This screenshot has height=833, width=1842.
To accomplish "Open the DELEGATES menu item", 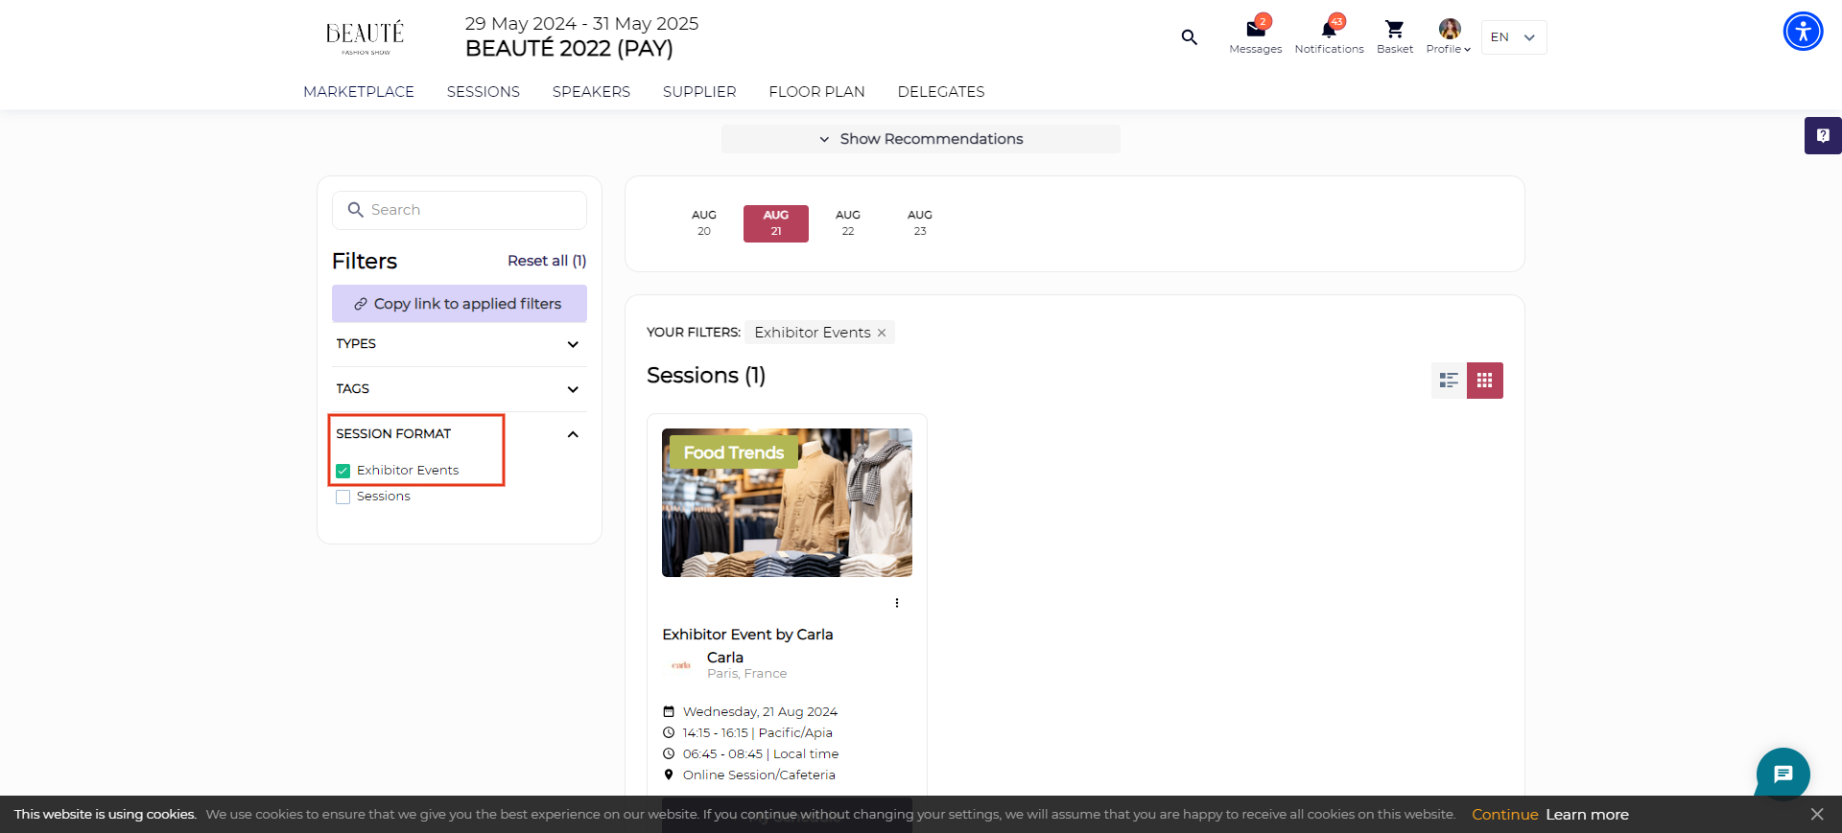I will click(x=941, y=92).
